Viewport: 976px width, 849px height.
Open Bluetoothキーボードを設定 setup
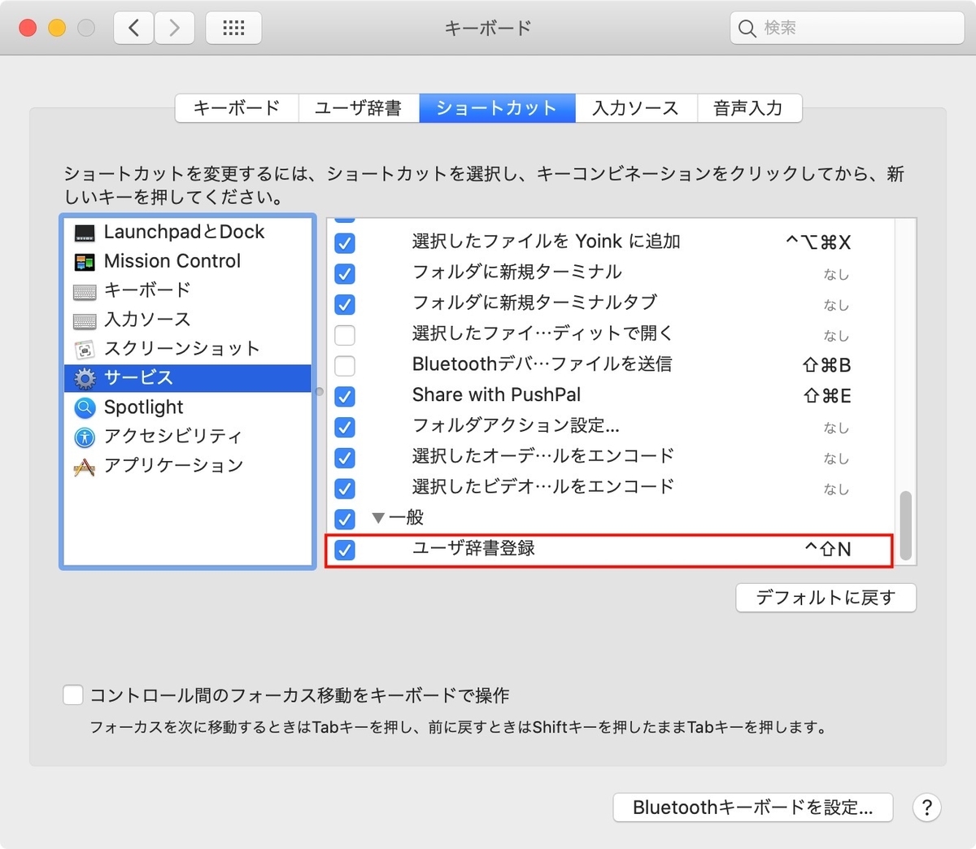point(752,808)
